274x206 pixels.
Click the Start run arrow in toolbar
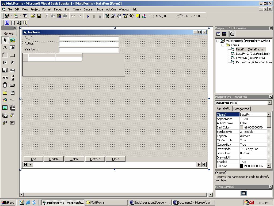pyautogui.click(x=88, y=16)
